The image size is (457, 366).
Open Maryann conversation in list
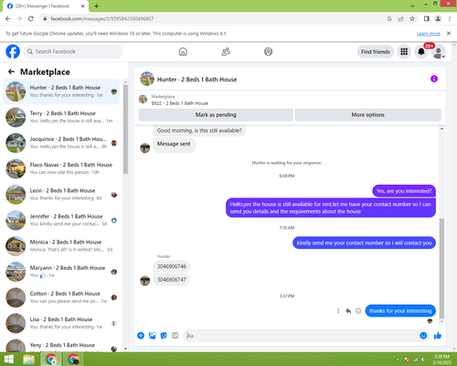click(x=61, y=272)
